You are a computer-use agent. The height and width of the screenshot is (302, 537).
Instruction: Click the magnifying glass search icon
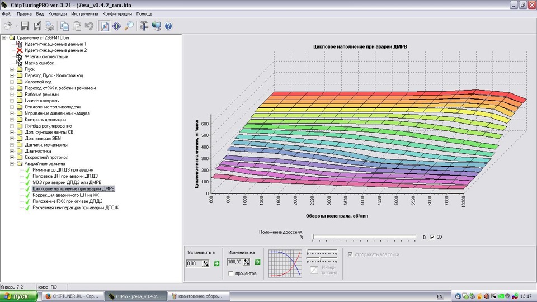(x=129, y=26)
